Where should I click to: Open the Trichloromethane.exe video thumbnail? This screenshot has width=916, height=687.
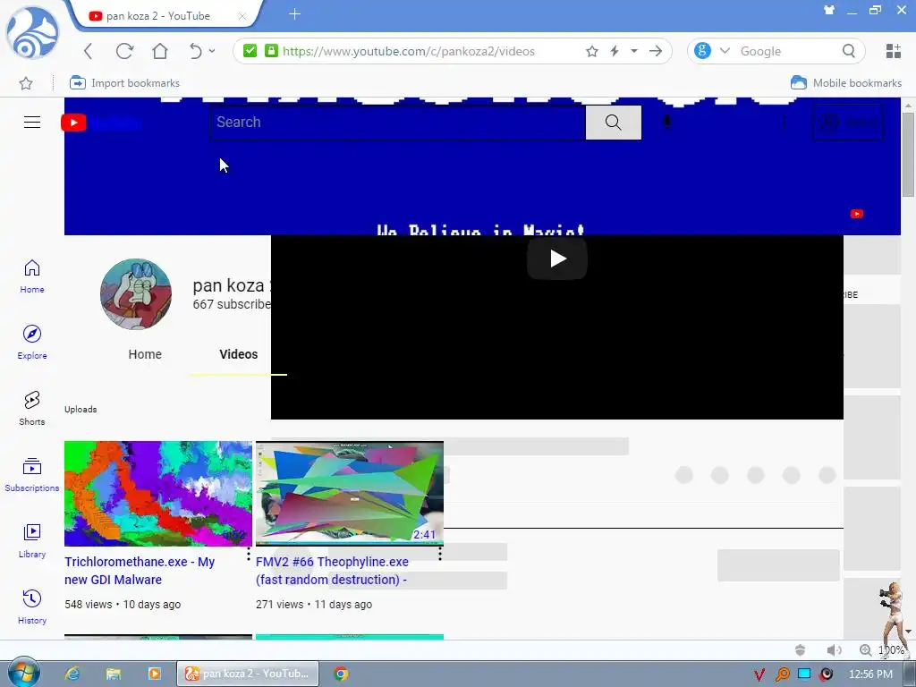tap(158, 494)
